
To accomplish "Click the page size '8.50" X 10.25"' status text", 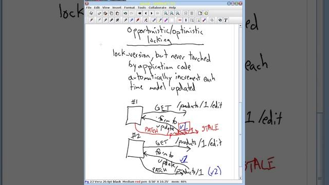I will [x=158, y=181].
